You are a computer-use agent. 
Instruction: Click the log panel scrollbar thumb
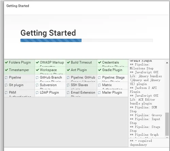[167, 124]
